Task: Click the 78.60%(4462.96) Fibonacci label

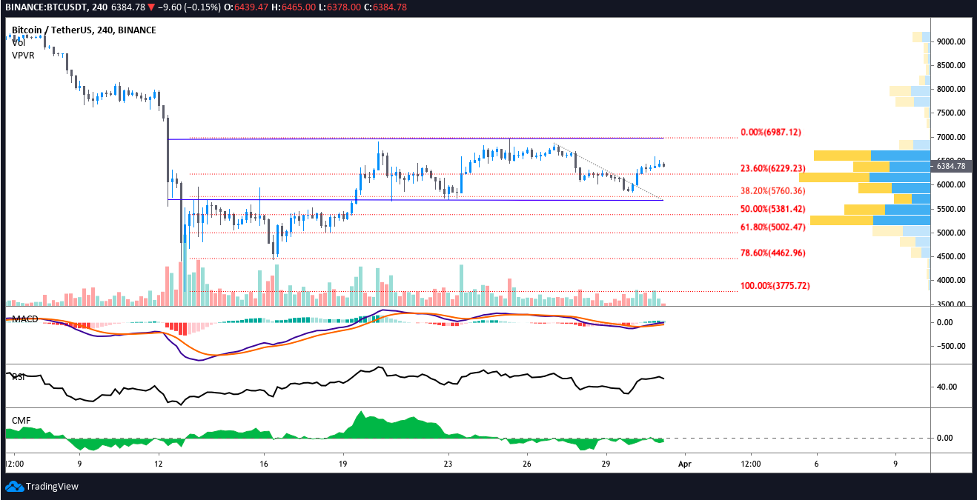Action: point(773,253)
